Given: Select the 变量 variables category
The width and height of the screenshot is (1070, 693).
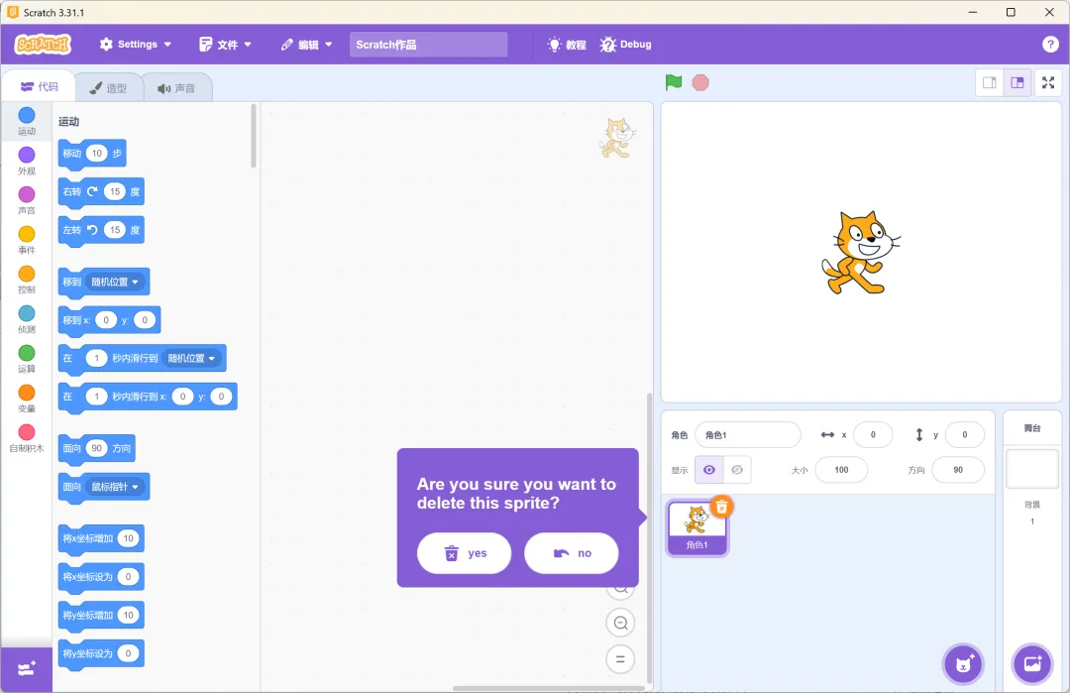Looking at the screenshot, I should [x=27, y=398].
